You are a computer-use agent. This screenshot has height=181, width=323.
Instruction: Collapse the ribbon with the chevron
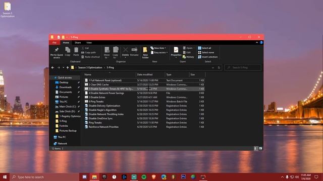pyautogui.click(x=257, y=42)
